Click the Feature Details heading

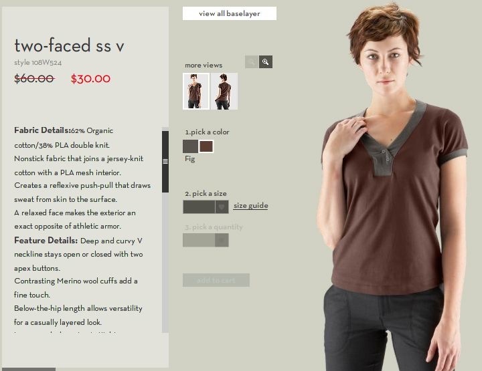46,240
